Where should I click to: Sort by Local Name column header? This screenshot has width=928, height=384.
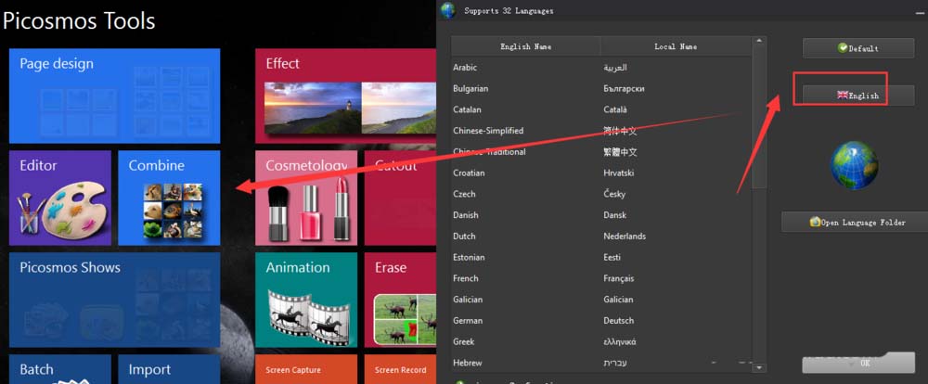[x=676, y=46]
